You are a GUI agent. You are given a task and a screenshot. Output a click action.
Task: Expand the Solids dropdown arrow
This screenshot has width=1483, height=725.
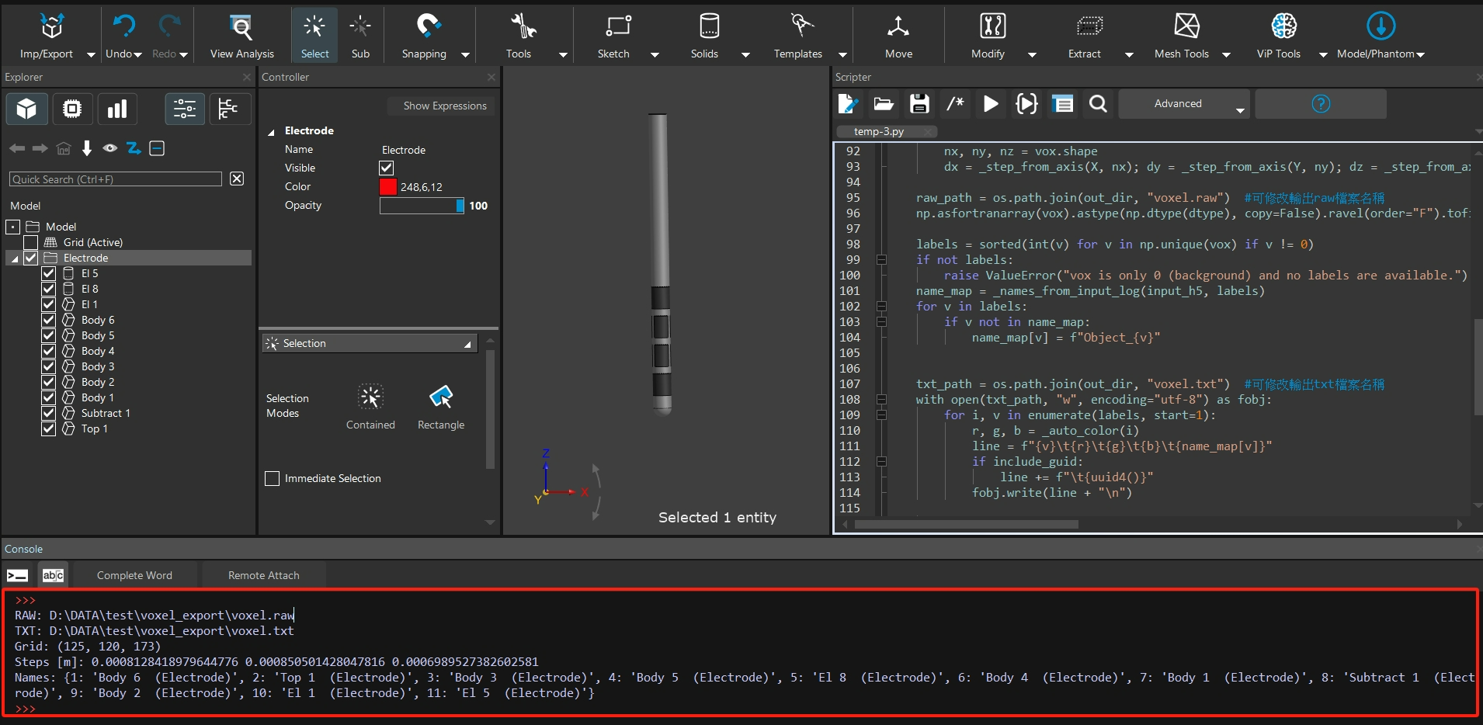(x=745, y=54)
